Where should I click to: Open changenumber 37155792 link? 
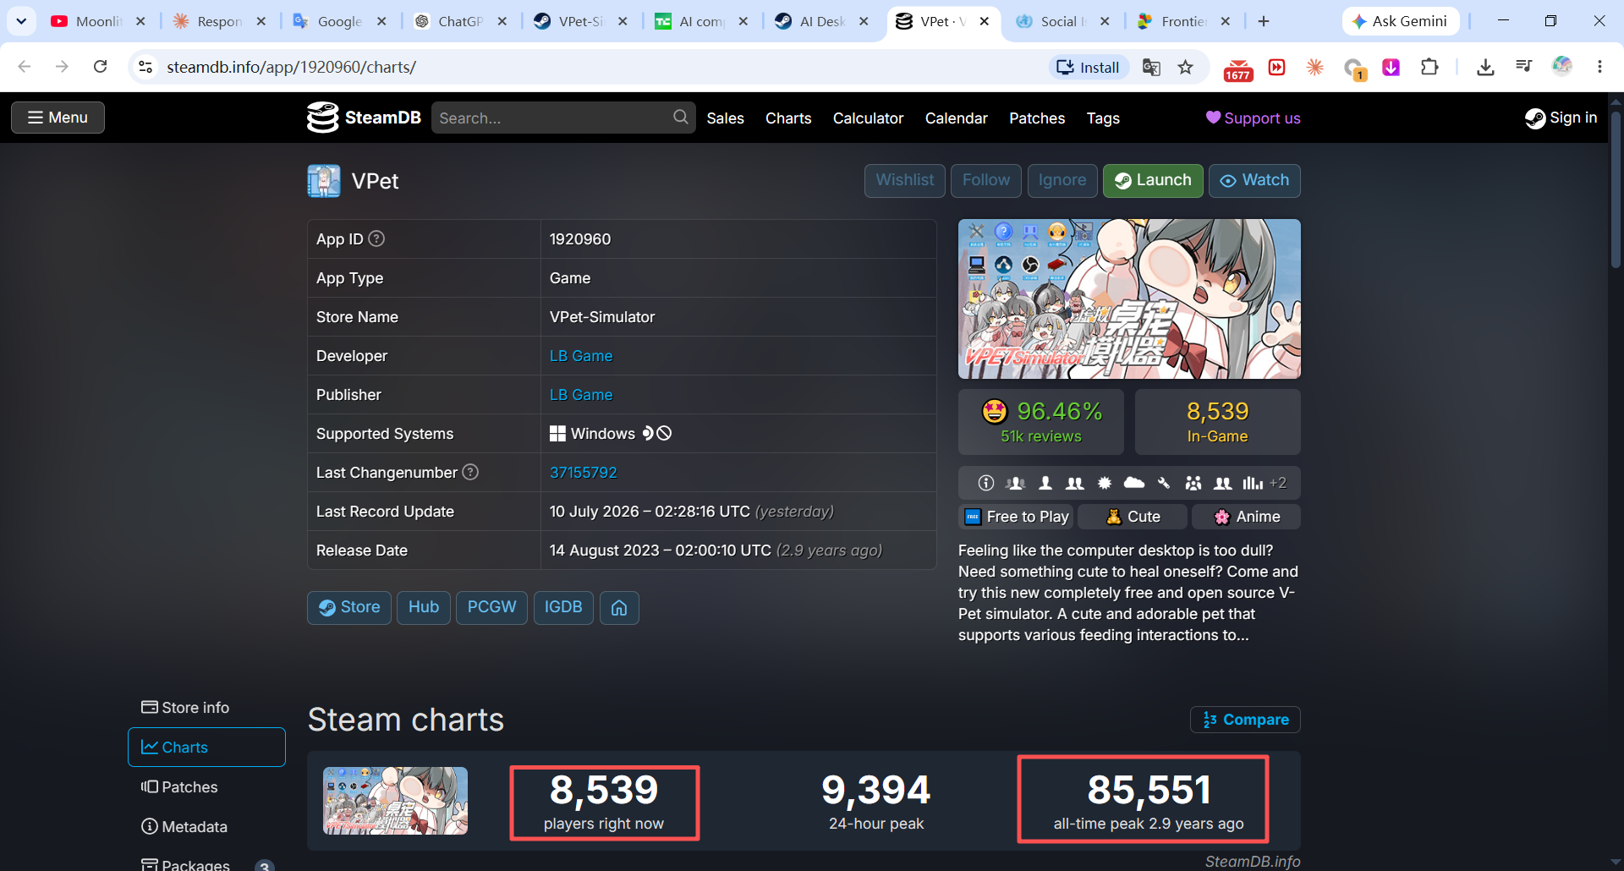click(584, 473)
